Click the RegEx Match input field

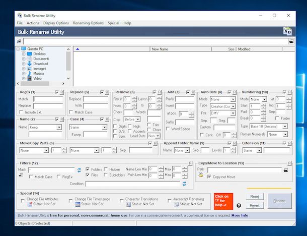[x=48, y=99]
